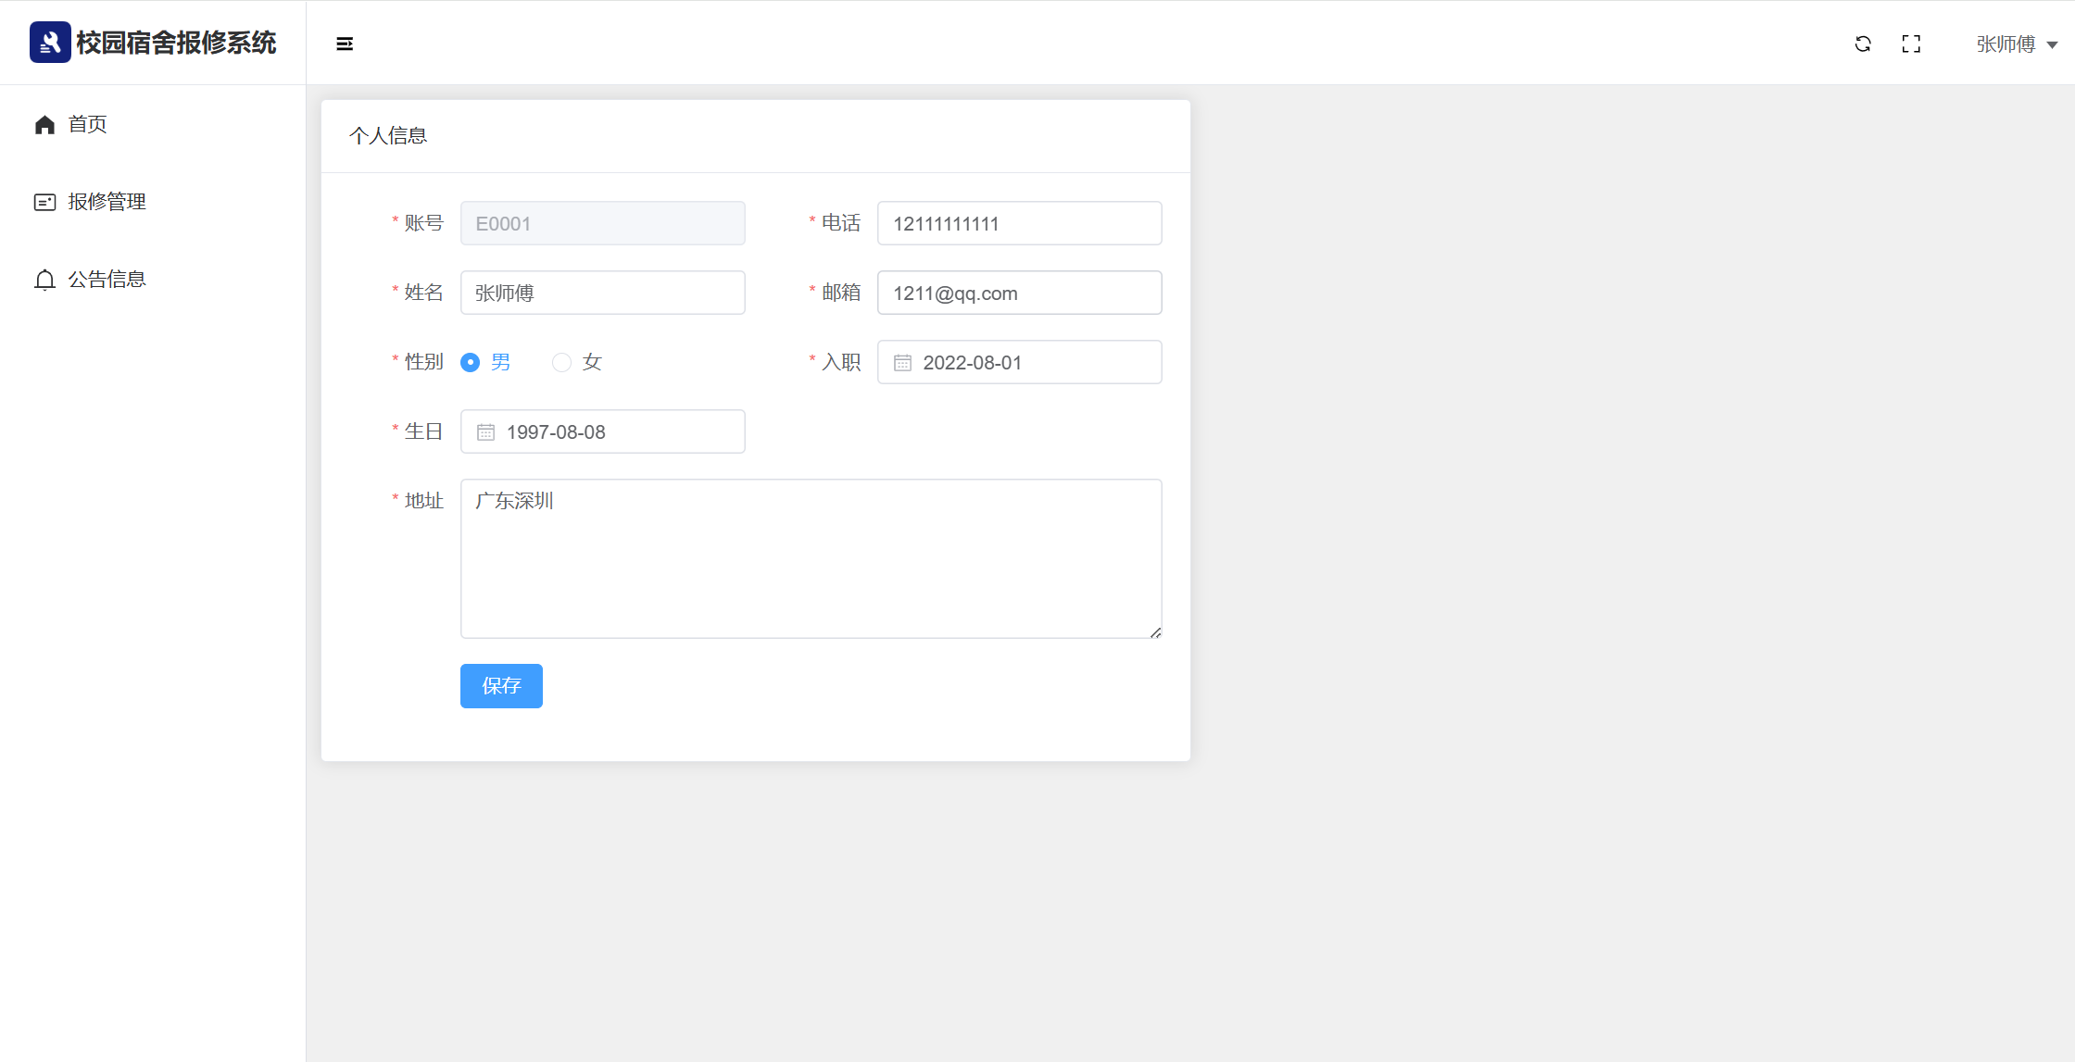The height and width of the screenshot is (1062, 2075).
Task: Click the 地址 resize handle corner
Action: point(1155,632)
